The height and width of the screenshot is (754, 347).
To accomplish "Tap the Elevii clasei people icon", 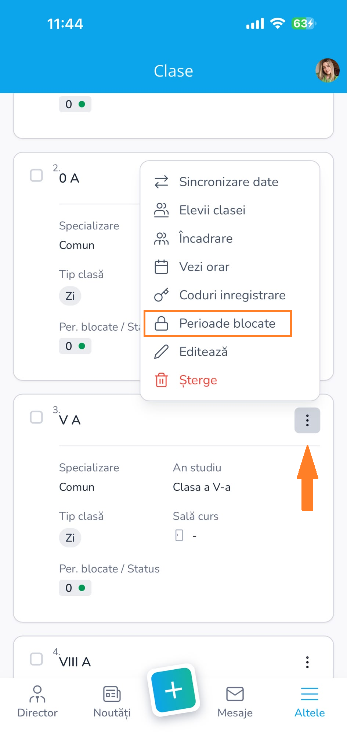I will pyautogui.click(x=161, y=210).
